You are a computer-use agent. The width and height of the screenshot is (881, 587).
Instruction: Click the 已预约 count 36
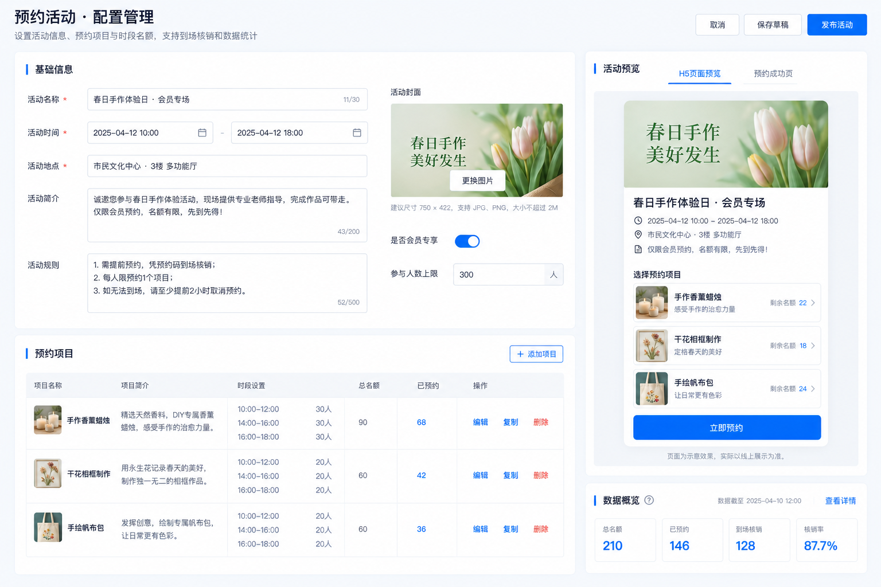click(x=422, y=530)
